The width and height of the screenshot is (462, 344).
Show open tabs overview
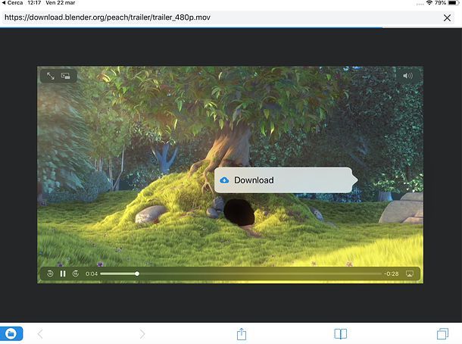[x=442, y=334]
